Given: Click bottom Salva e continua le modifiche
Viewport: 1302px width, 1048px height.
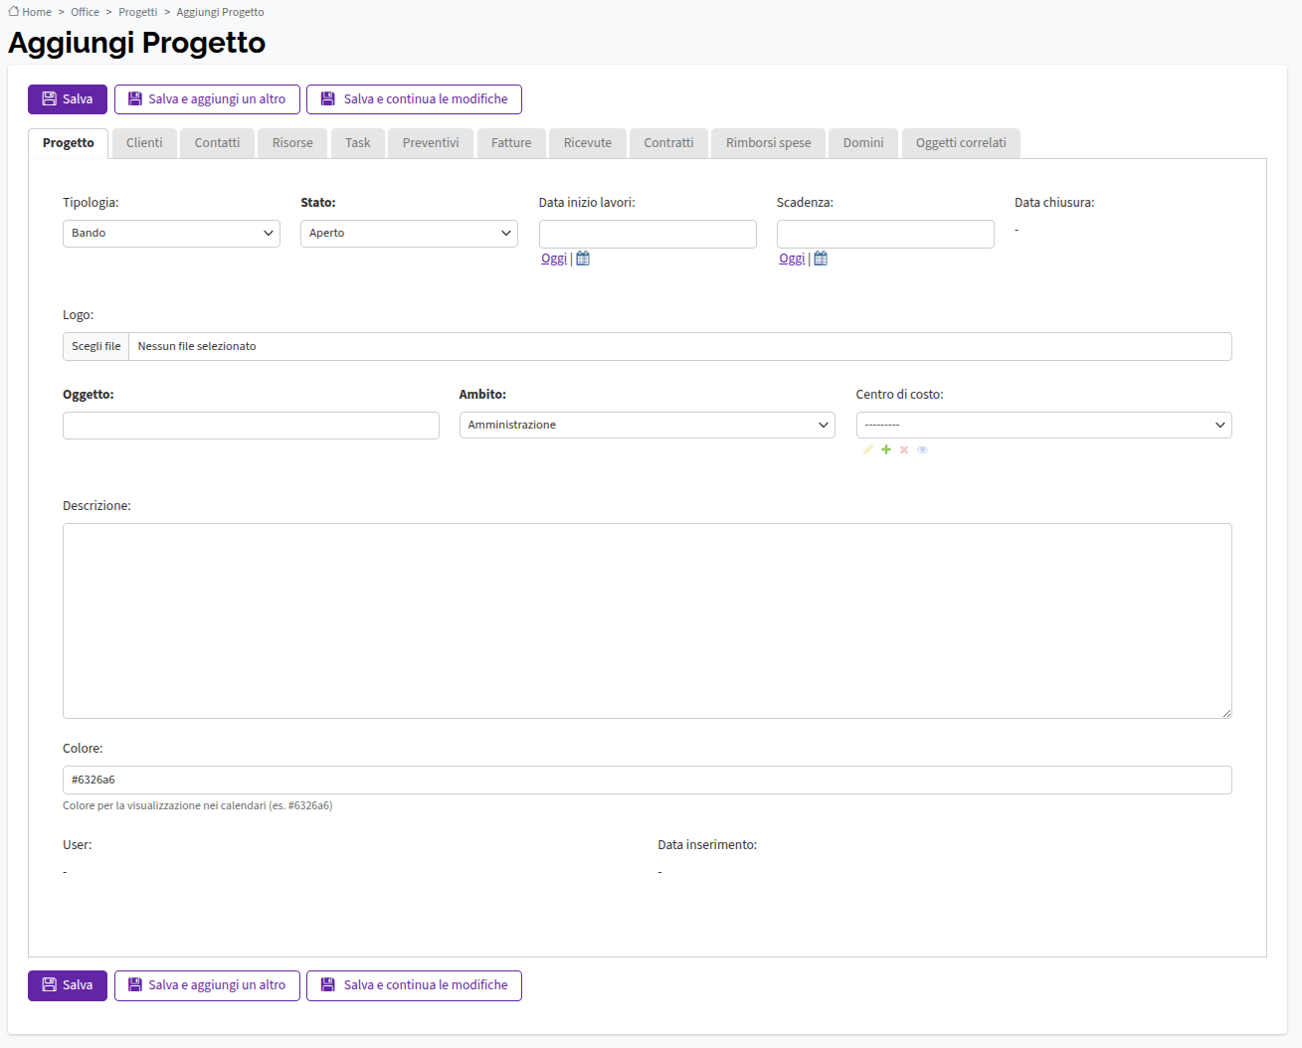Looking at the screenshot, I should (414, 985).
